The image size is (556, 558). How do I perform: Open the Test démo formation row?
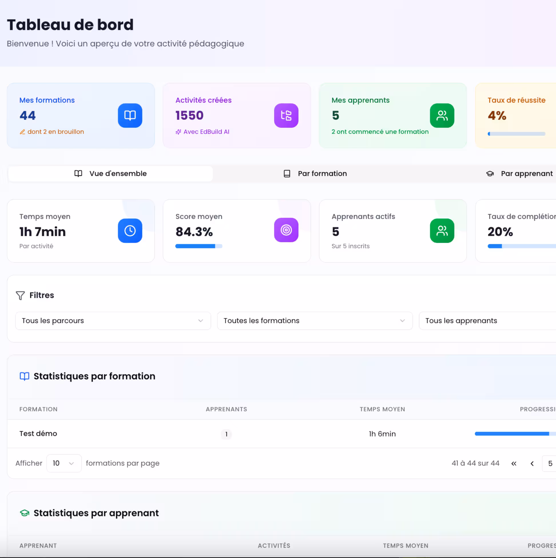[38, 434]
